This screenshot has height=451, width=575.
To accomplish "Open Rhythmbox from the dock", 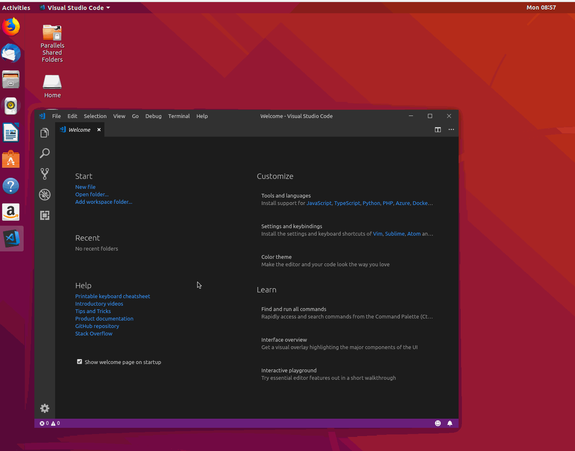I will [x=11, y=106].
